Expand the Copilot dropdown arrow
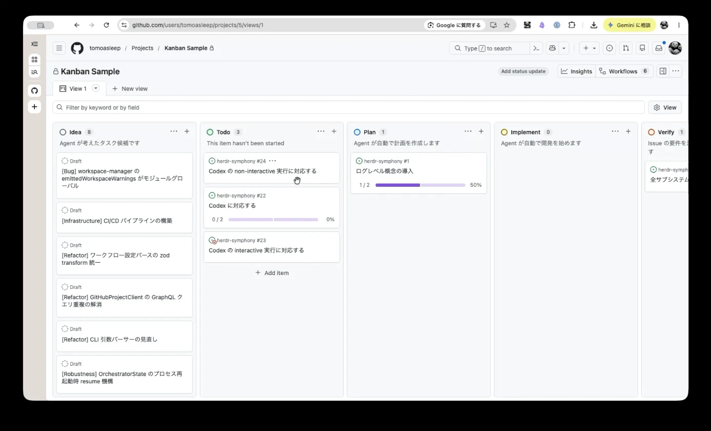 click(x=564, y=48)
